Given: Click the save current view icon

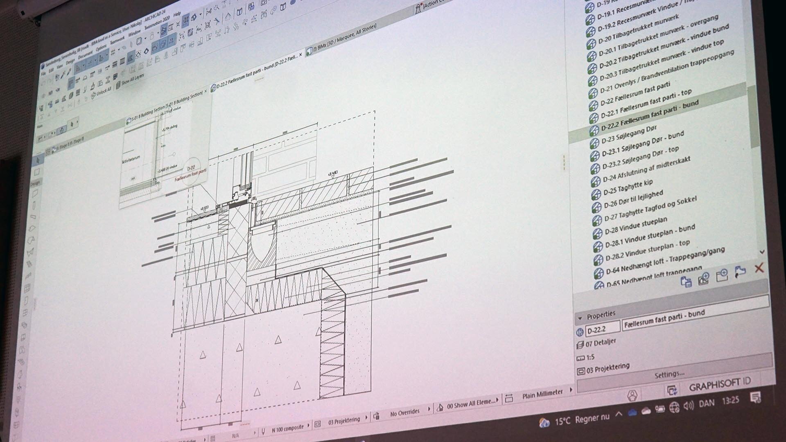Looking at the screenshot, I should click(x=703, y=278).
